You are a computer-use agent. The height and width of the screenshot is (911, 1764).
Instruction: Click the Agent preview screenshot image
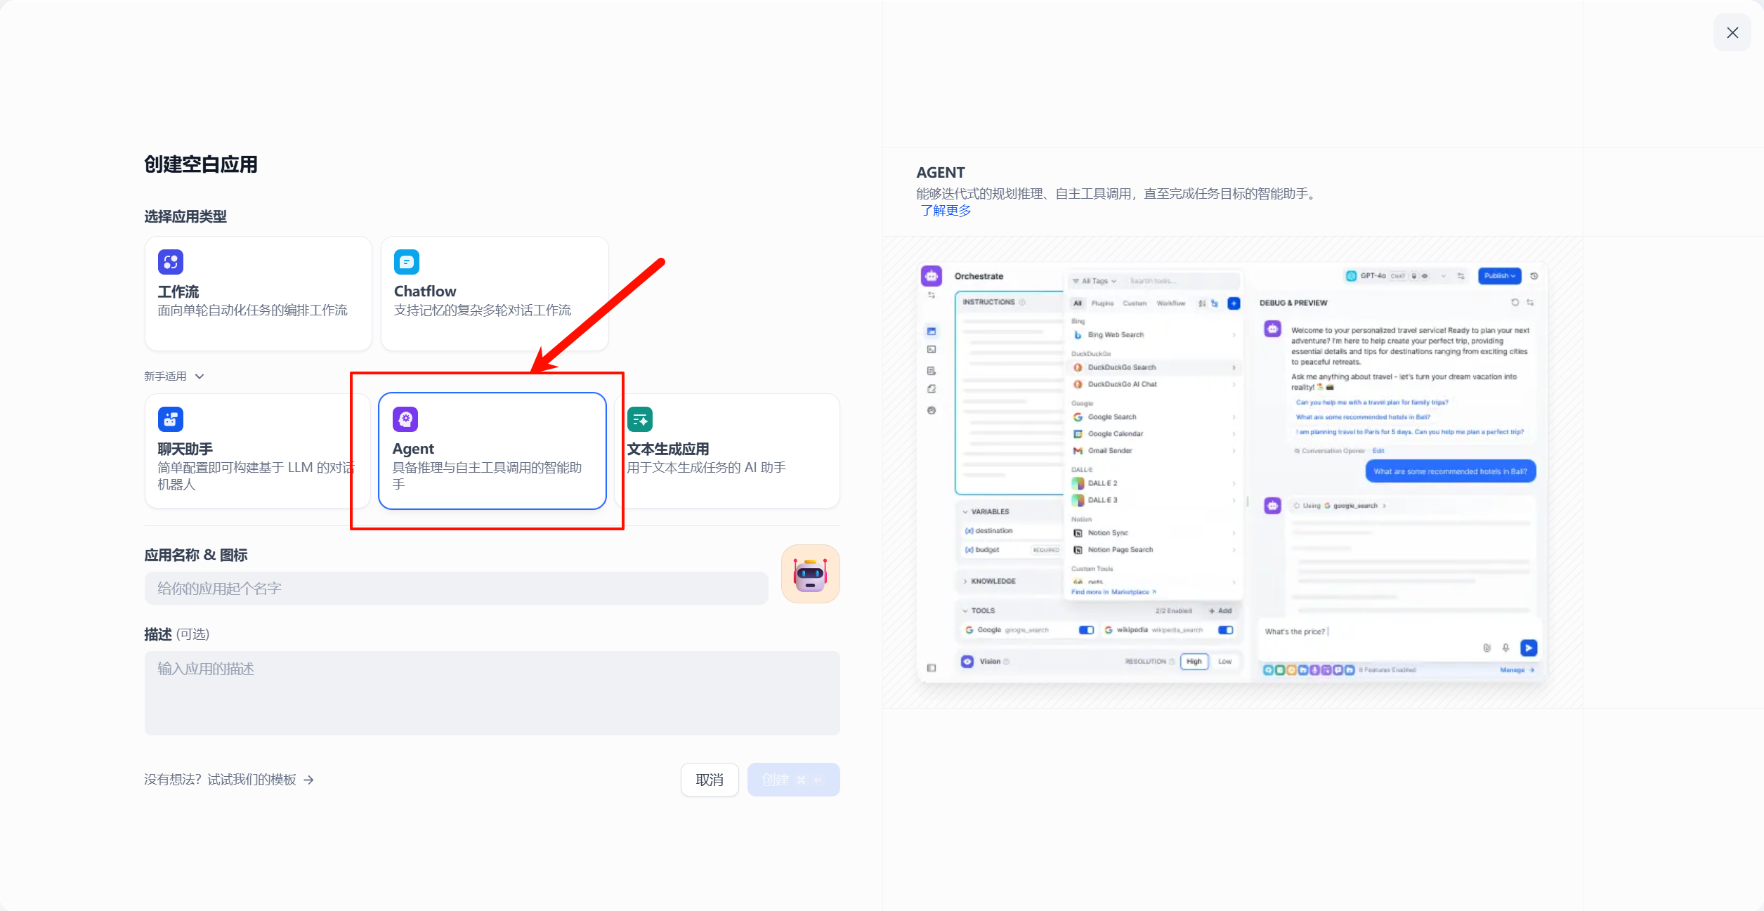(x=1232, y=471)
